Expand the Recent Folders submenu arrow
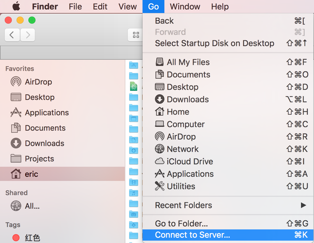The width and height of the screenshot is (314, 243). 304,205
